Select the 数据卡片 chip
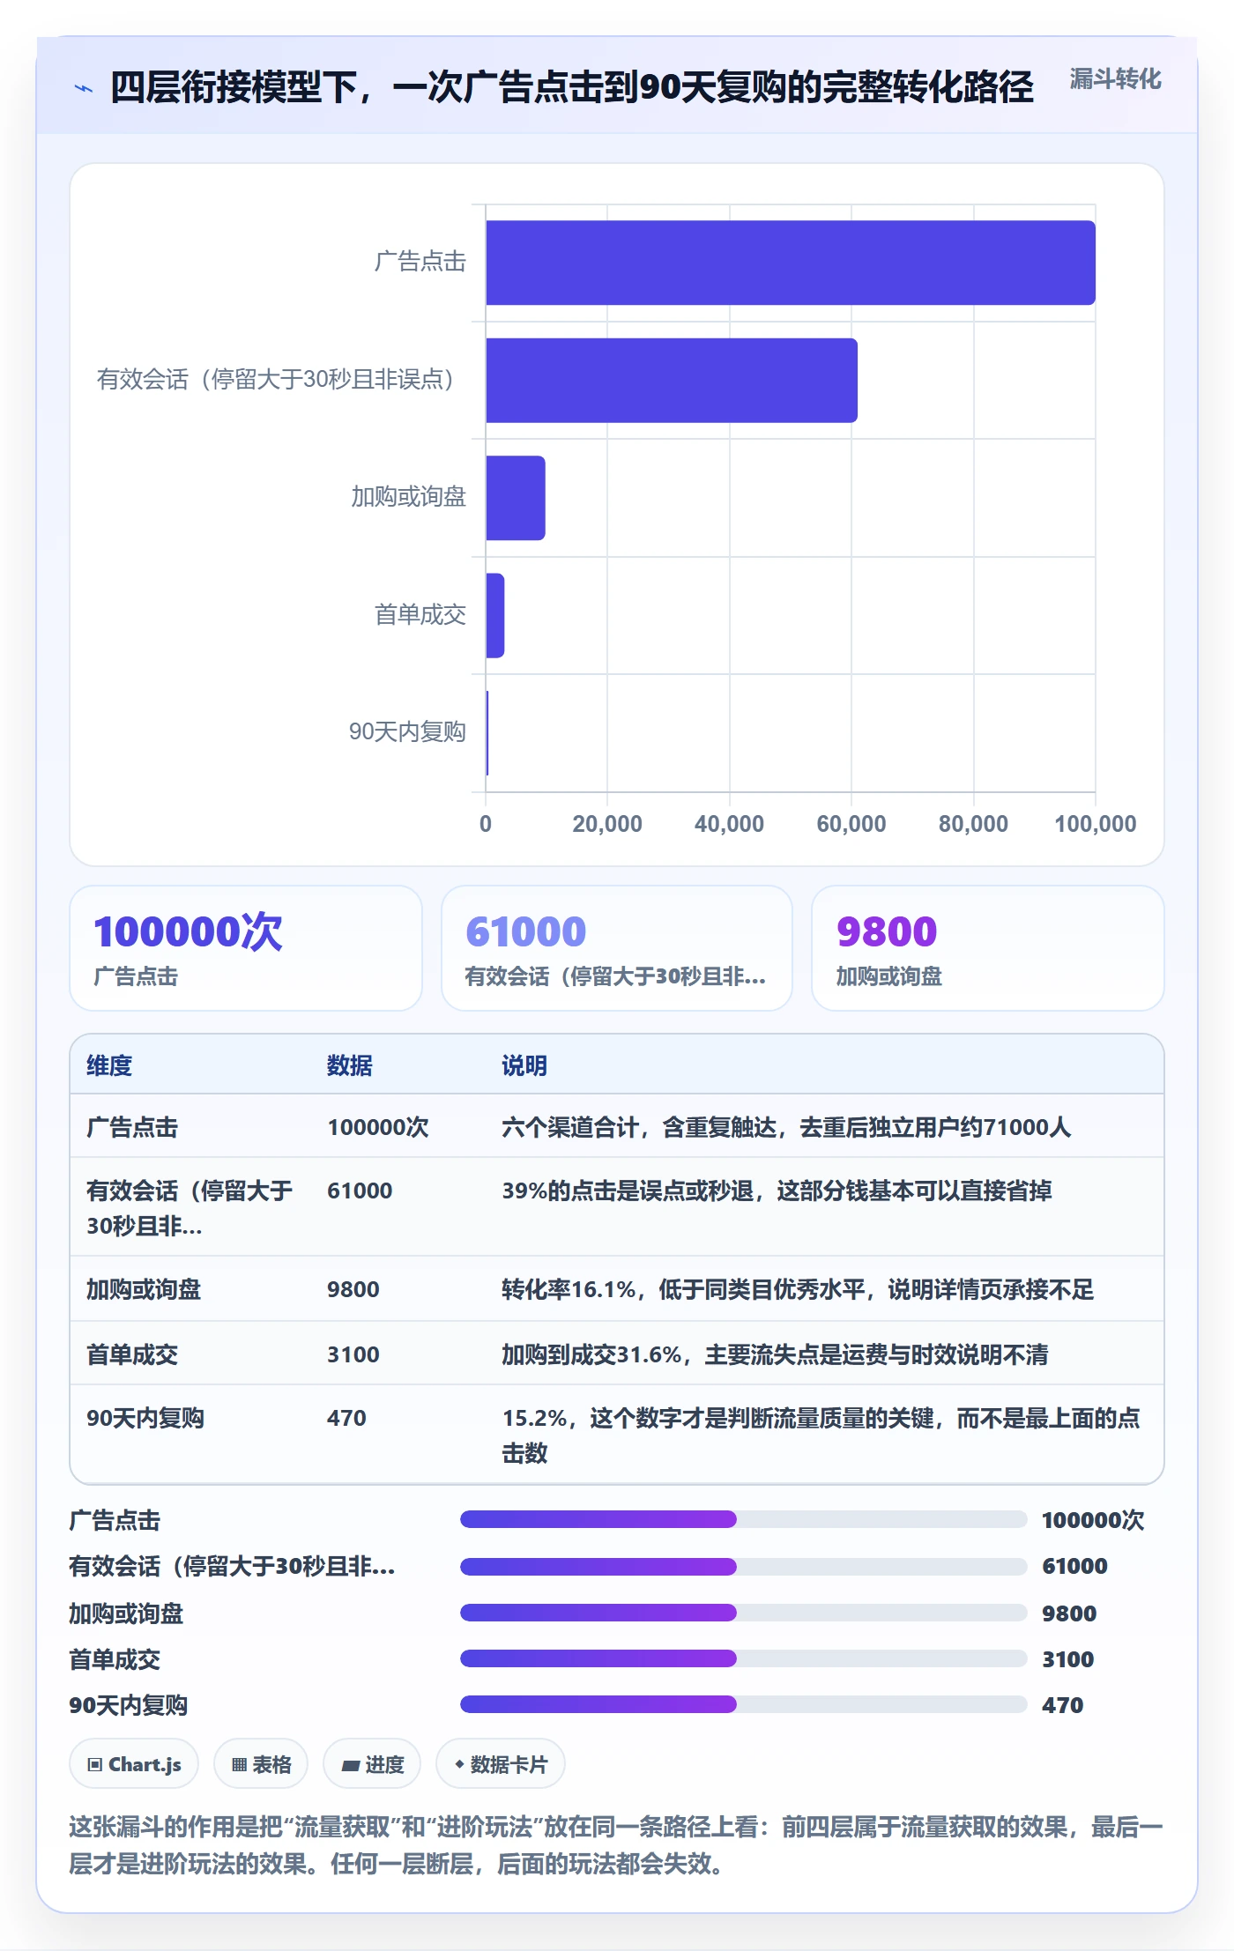The image size is (1234, 1951). [x=501, y=1764]
